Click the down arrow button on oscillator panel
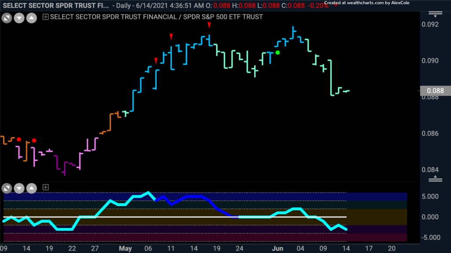This screenshot has height=253, width=451. 19,188
